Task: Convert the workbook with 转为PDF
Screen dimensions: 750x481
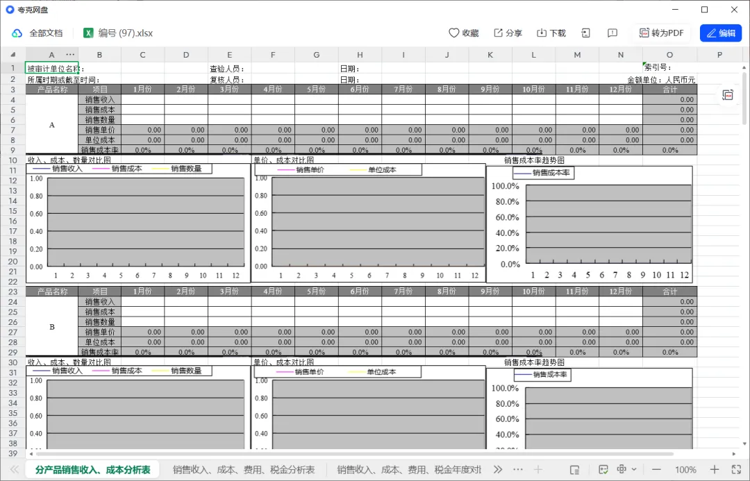Action: click(662, 33)
